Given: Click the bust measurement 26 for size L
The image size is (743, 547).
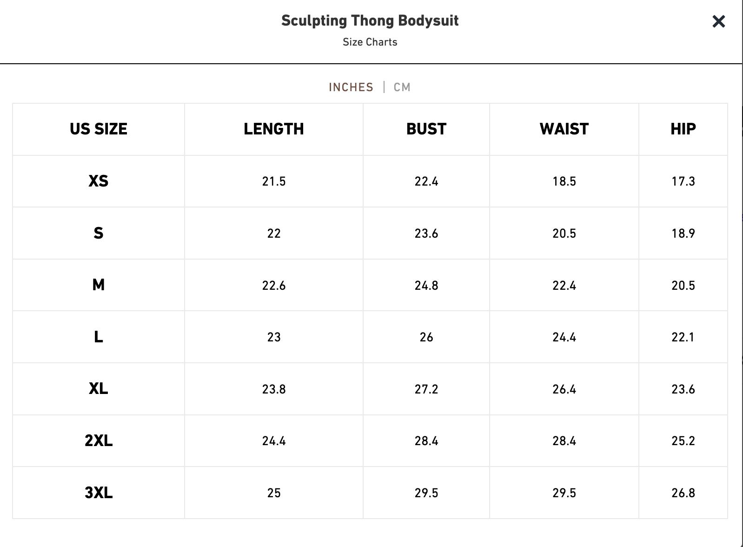Looking at the screenshot, I should 426,337.
